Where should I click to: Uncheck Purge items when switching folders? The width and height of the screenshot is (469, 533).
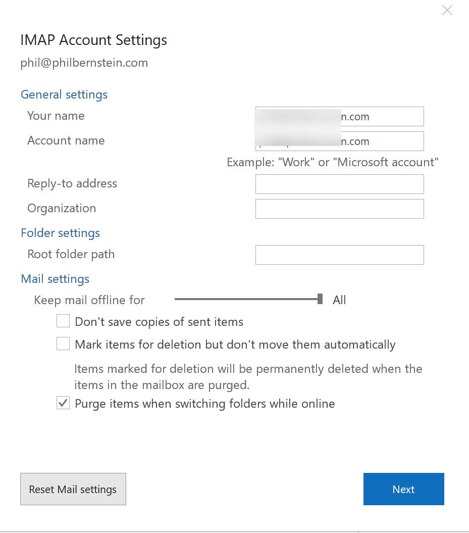(63, 403)
